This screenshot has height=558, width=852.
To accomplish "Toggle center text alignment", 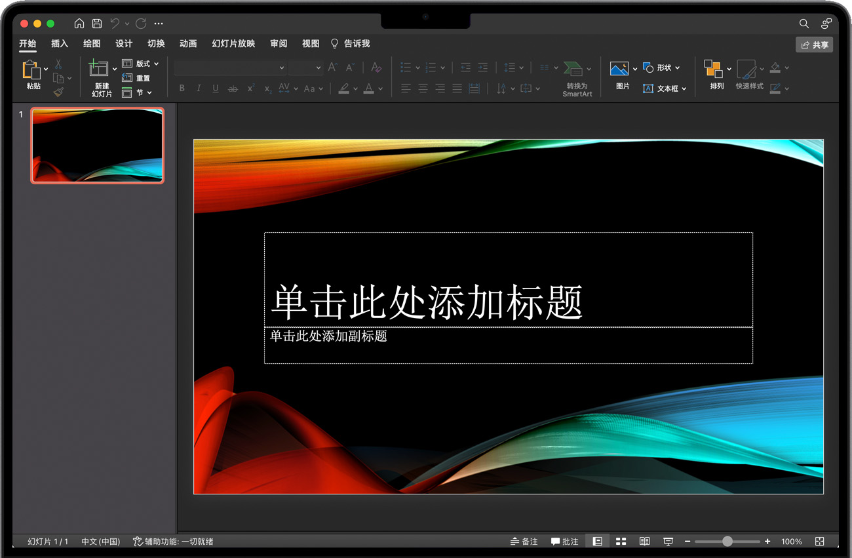I will coord(423,89).
